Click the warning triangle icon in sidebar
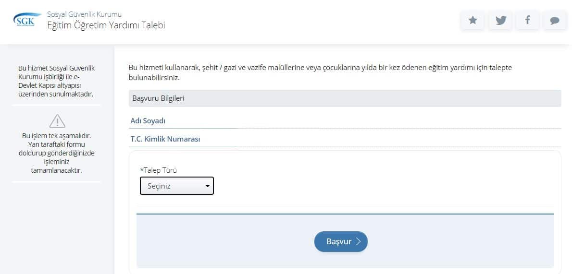 click(x=57, y=120)
